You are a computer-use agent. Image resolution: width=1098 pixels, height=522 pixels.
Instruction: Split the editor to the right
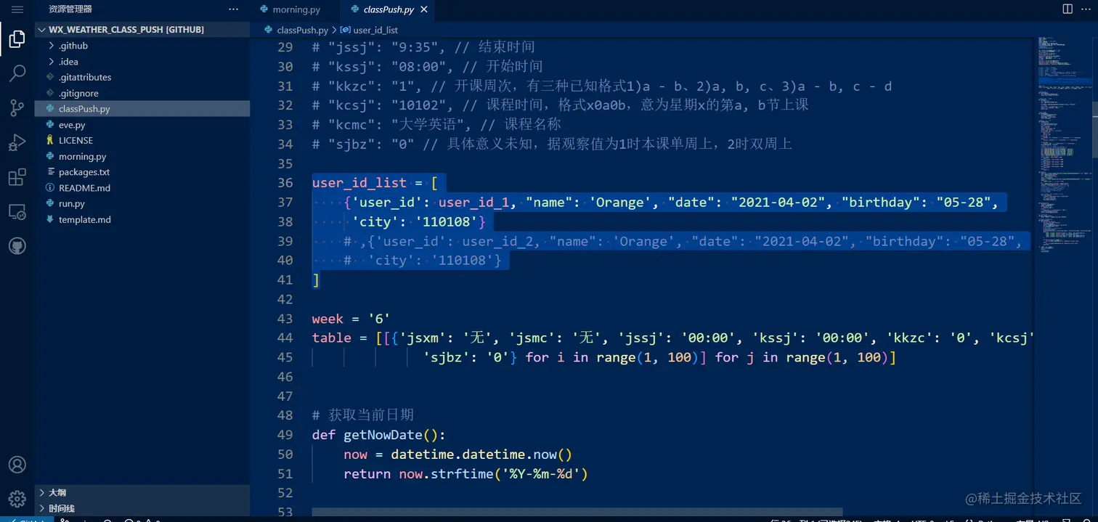click(x=1067, y=9)
